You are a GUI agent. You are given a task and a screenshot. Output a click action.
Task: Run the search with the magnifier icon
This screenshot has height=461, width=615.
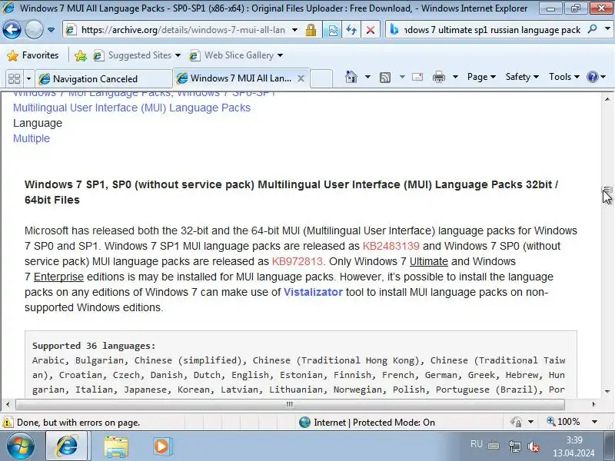click(x=592, y=29)
